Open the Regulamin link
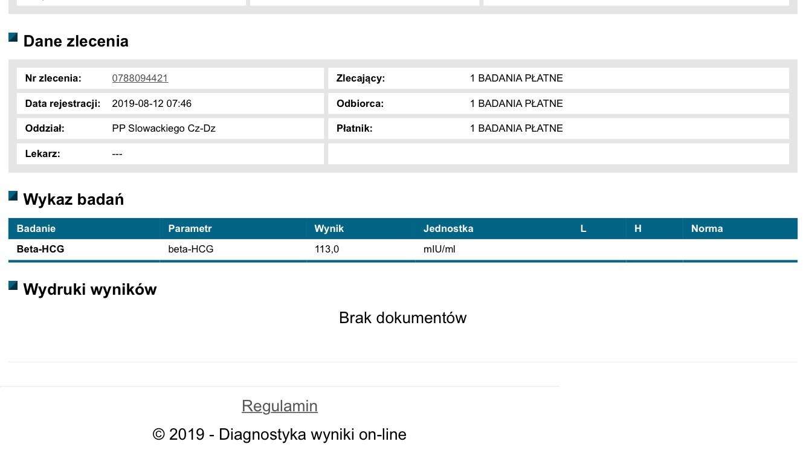This screenshot has width=806, height=453. click(280, 406)
